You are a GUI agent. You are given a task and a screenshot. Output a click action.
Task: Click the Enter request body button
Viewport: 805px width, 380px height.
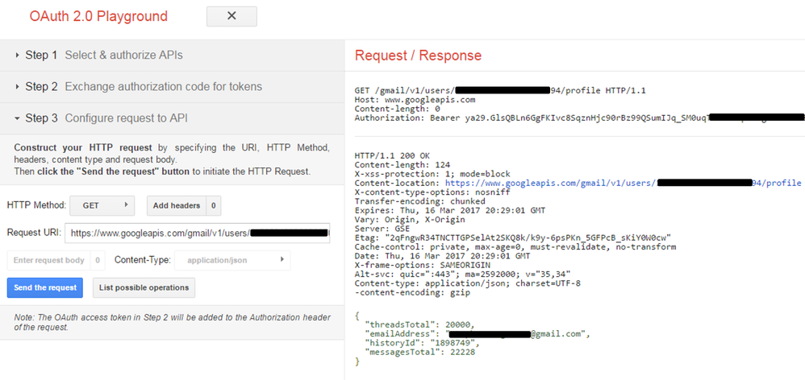click(x=48, y=260)
